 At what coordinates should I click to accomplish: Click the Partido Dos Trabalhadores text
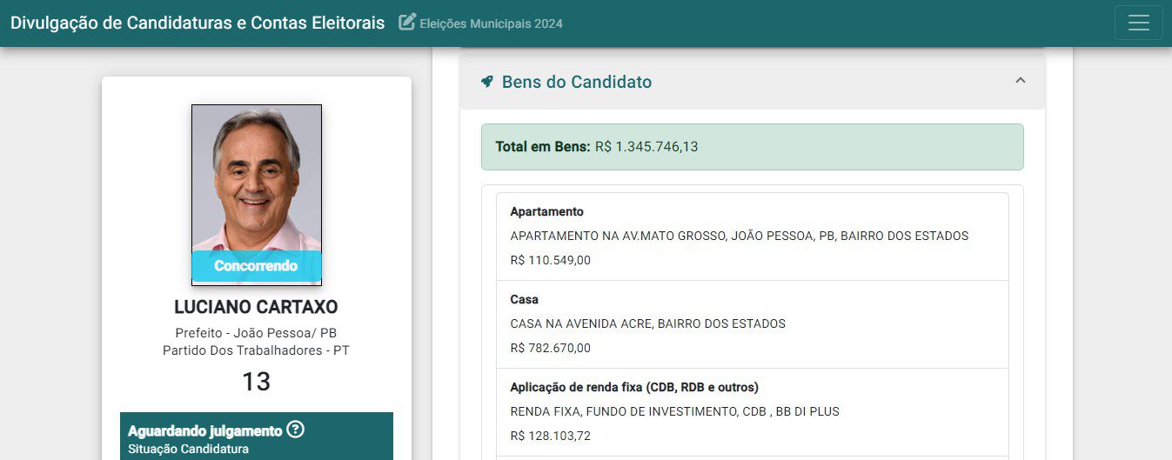pyautogui.click(x=256, y=350)
